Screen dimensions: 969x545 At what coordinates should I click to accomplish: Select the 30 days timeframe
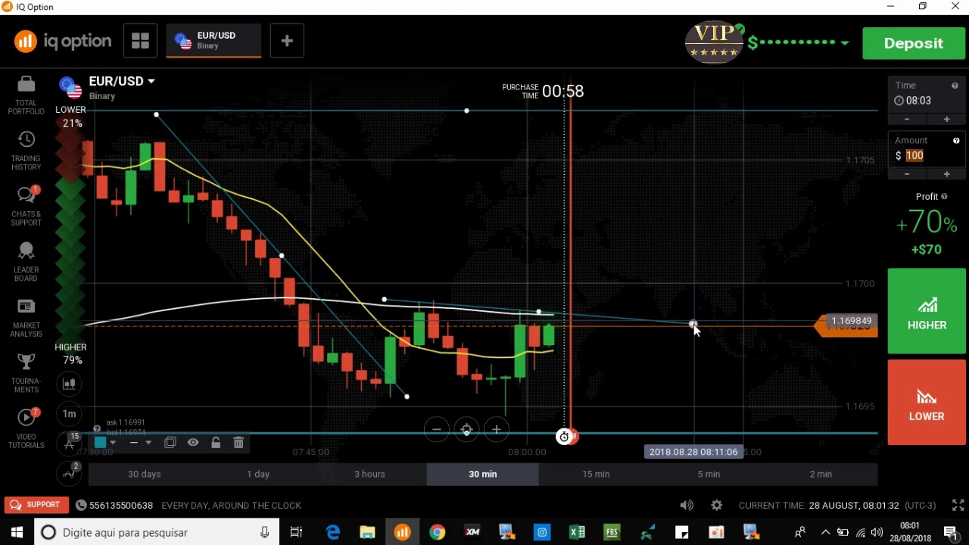(144, 474)
